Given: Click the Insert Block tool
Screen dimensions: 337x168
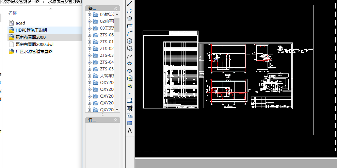Looking at the screenshot, I should 130,78.
